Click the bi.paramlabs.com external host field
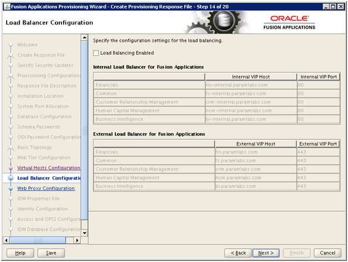The height and width of the screenshot is (262, 348). point(255,186)
